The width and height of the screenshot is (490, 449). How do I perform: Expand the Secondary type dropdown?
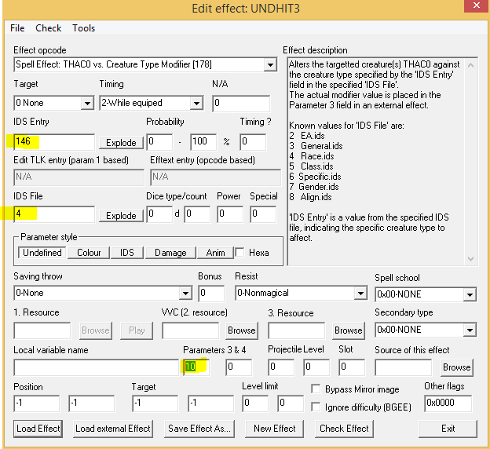pos(470,330)
